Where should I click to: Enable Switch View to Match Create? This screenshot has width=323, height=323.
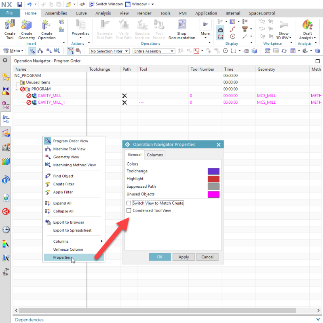[x=129, y=203]
